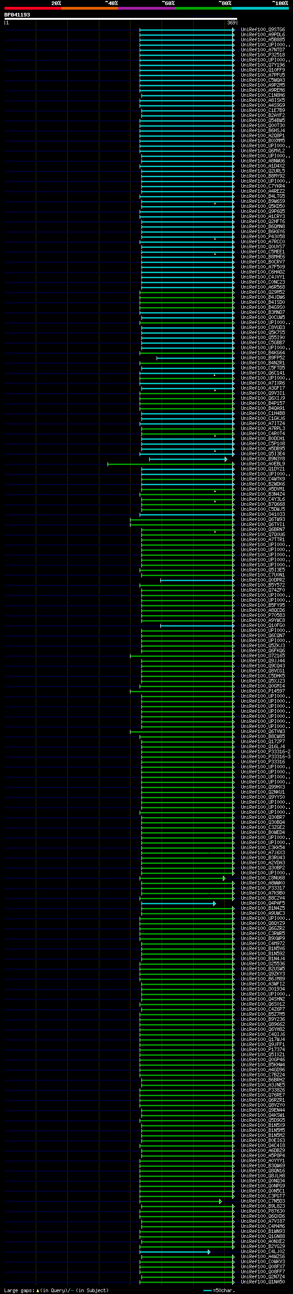This screenshot has height=1294, width=293.
Task: Select UniRef100_C7YKR4 label
Action: (x=262, y=186)
